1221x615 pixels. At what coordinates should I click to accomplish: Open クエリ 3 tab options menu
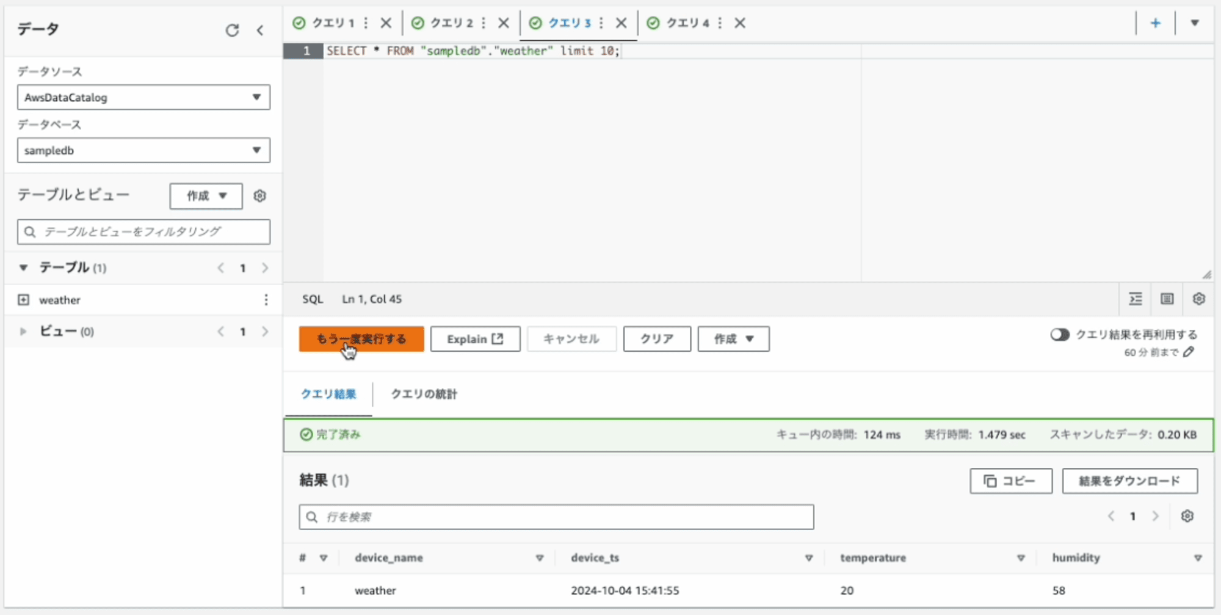[601, 23]
